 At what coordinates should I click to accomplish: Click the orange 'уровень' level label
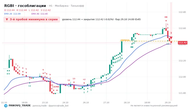(x=125, y=40)
